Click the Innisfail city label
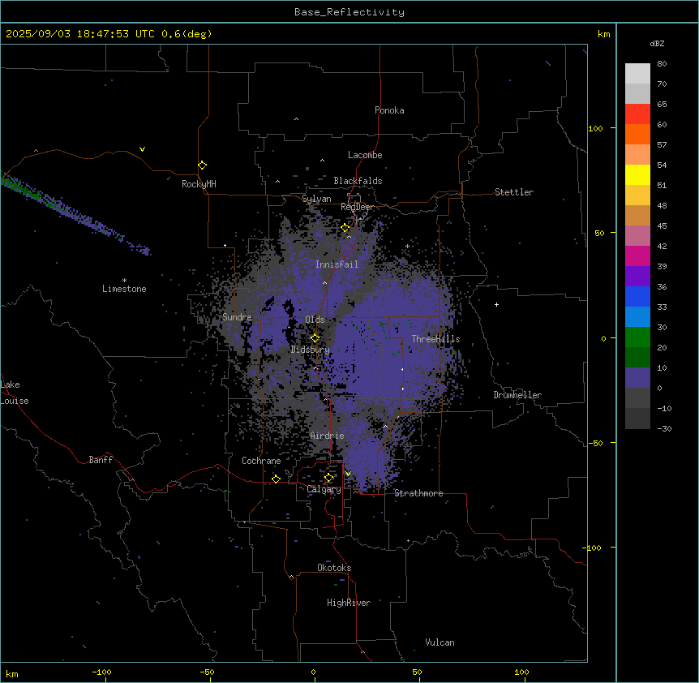Image resolution: width=699 pixels, height=683 pixels. [337, 264]
